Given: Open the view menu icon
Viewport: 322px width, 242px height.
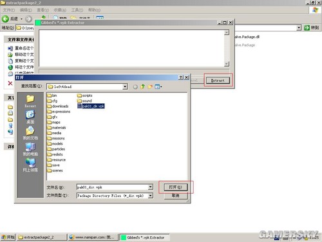Looking at the screenshot, I should point(158,86).
